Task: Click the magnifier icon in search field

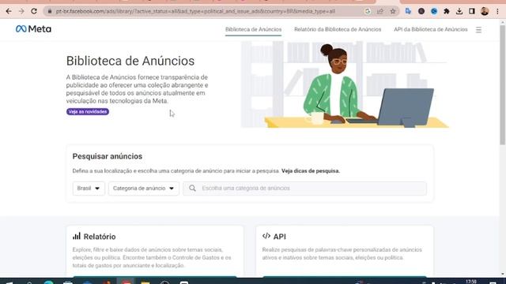Action: 192,188
